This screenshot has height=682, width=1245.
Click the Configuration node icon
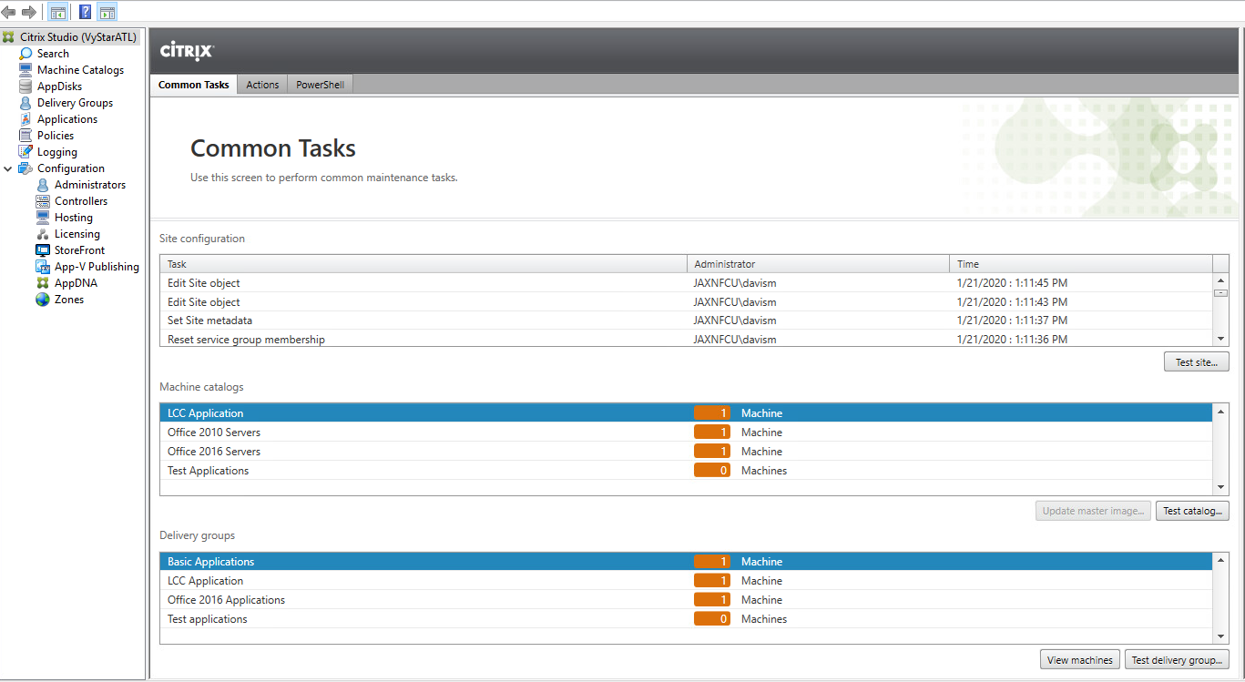(26, 168)
